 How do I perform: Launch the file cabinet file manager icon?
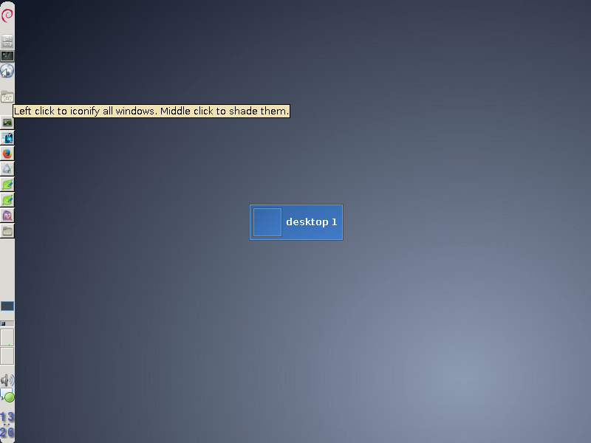pos(7,41)
